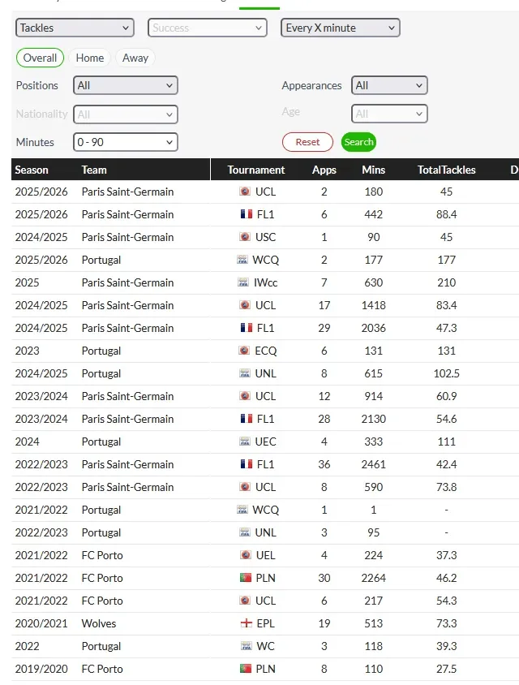Click the USC tournament icon
This screenshot has height=685, width=519.
(245, 238)
